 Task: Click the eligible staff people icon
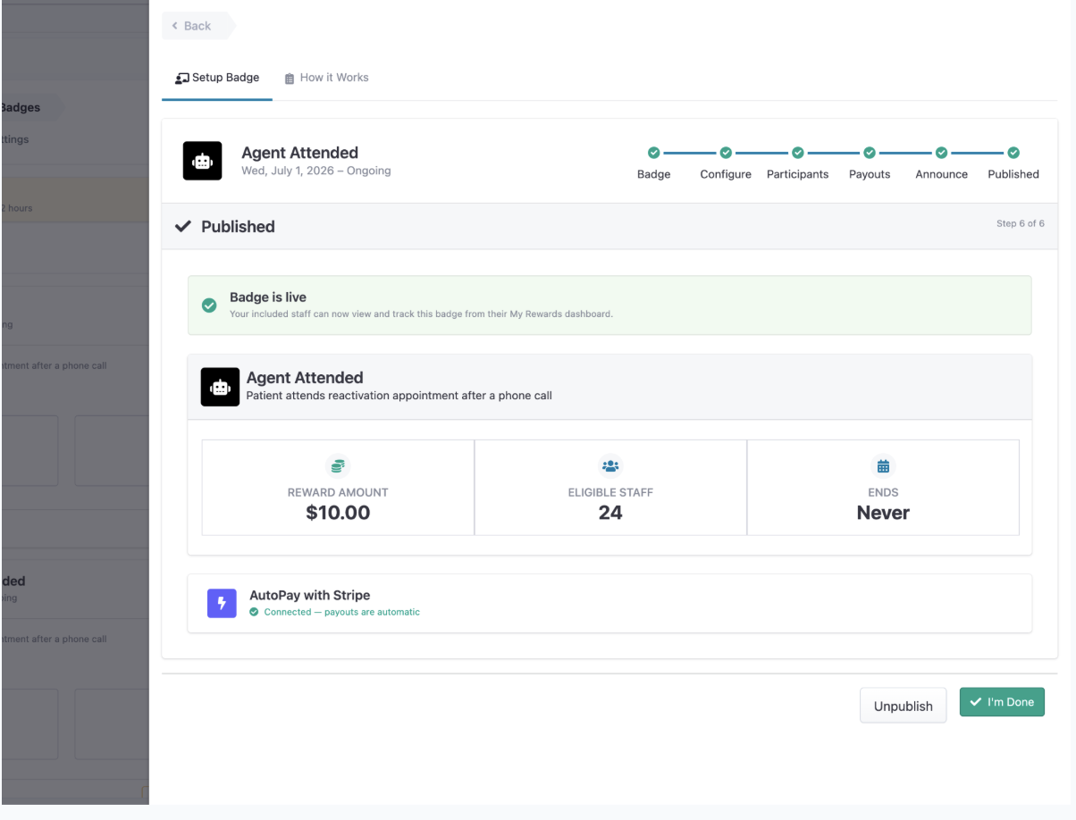coord(610,466)
